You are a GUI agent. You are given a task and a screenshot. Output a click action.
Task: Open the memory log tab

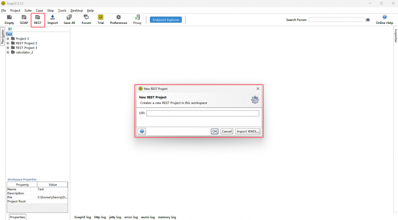coord(167,217)
